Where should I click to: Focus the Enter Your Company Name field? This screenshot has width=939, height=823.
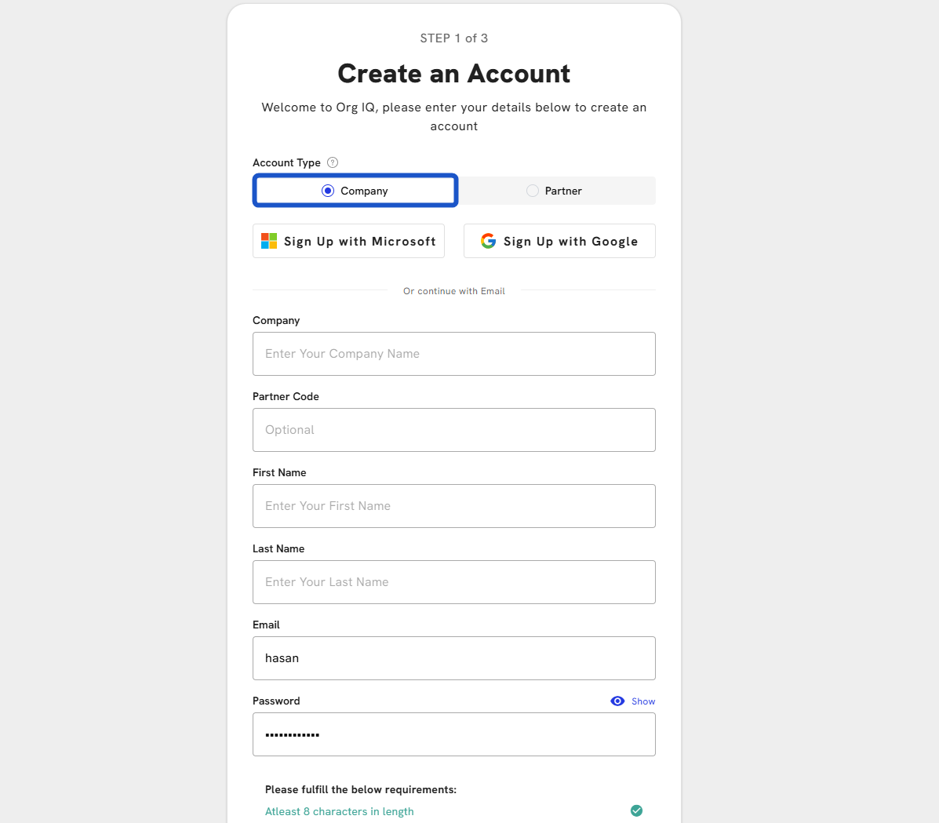click(x=453, y=354)
